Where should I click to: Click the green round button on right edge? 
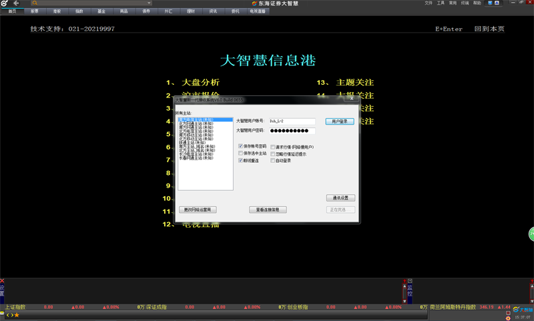531,234
